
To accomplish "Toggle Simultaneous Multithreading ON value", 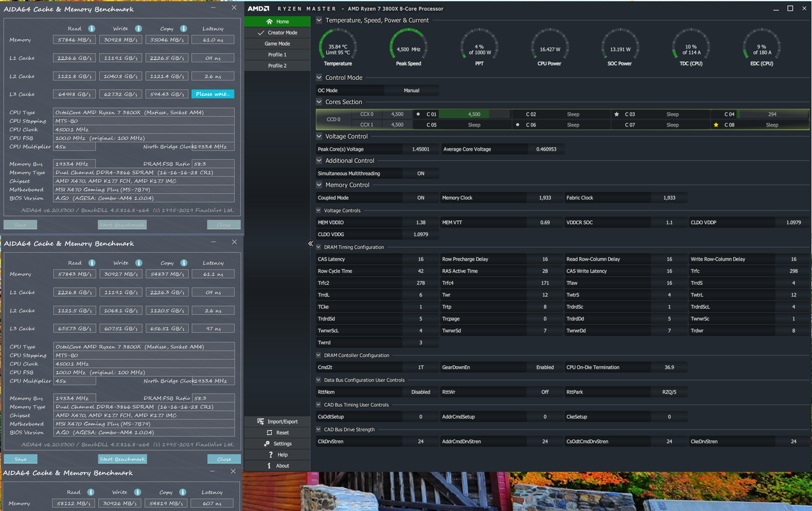I will [x=421, y=173].
